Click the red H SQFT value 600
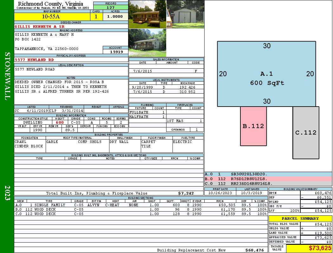Viewport: 333px width, 253px height. coord(60,122)
